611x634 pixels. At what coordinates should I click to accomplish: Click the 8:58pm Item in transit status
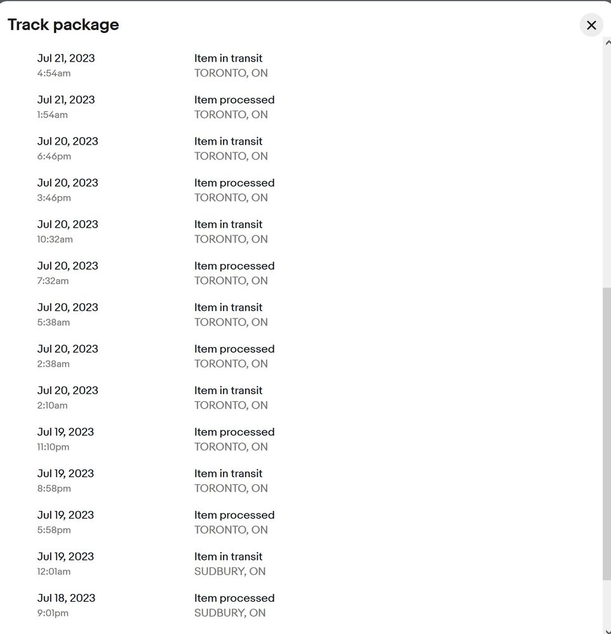pyautogui.click(x=228, y=473)
